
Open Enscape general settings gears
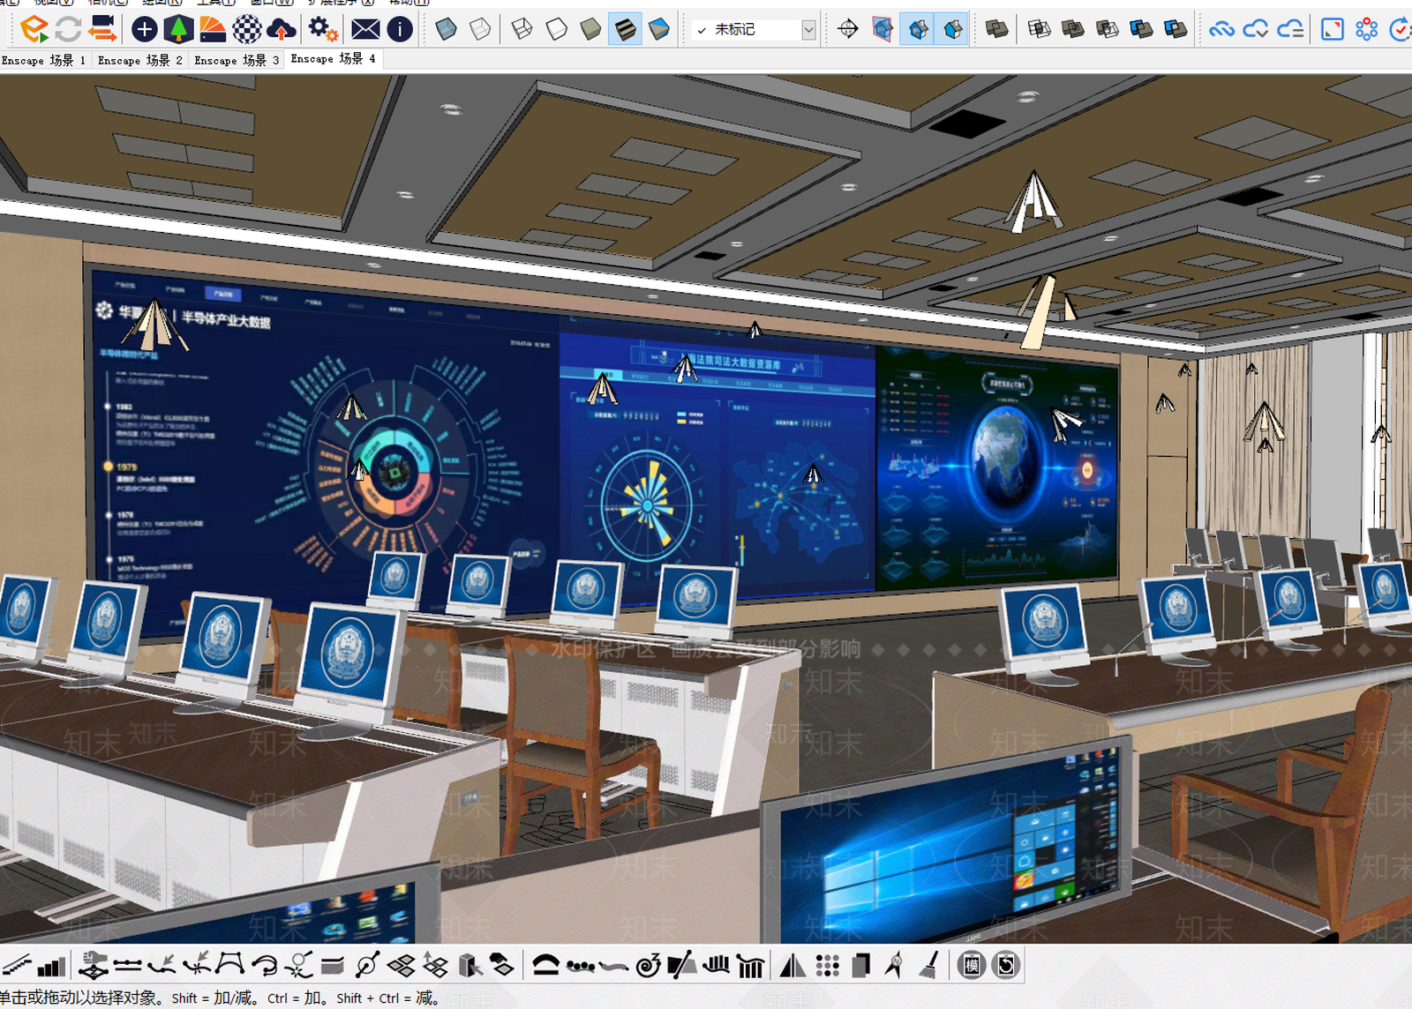(323, 29)
